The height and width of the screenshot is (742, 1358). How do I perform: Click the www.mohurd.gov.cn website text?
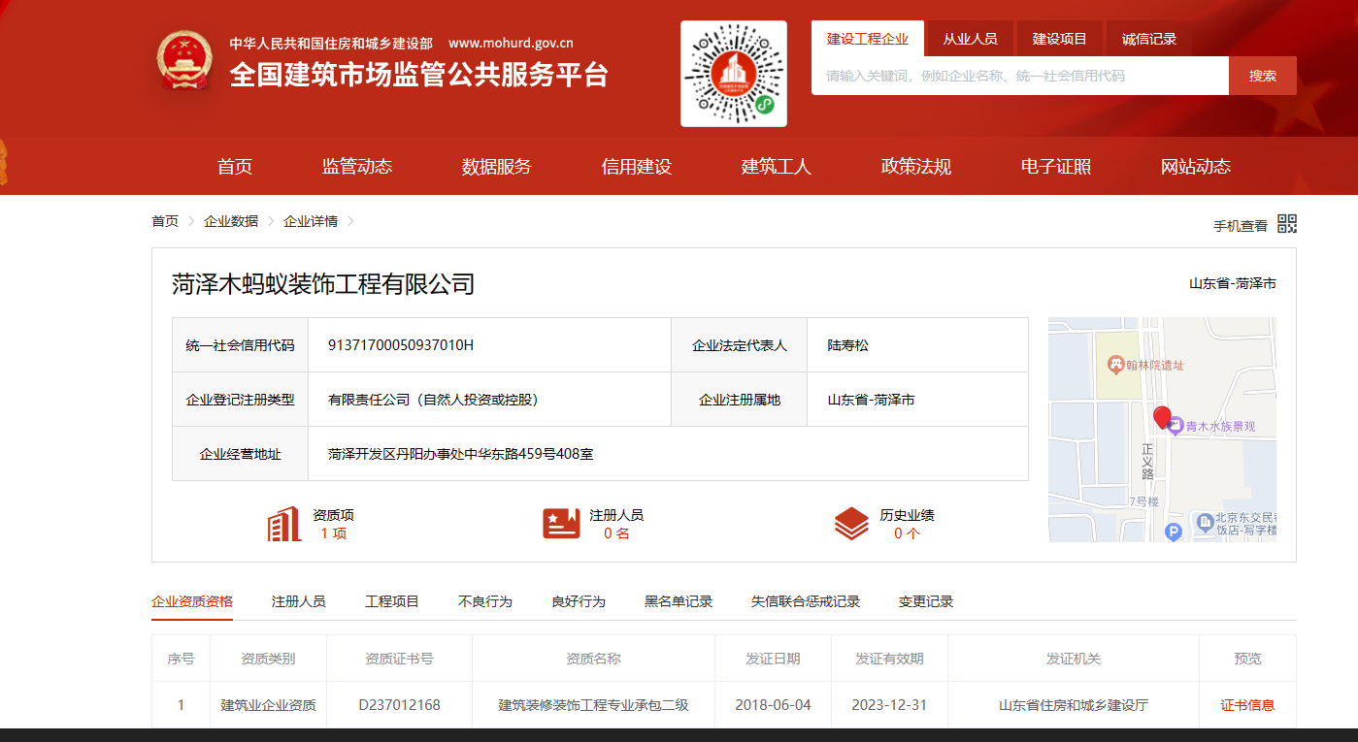point(511,43)
